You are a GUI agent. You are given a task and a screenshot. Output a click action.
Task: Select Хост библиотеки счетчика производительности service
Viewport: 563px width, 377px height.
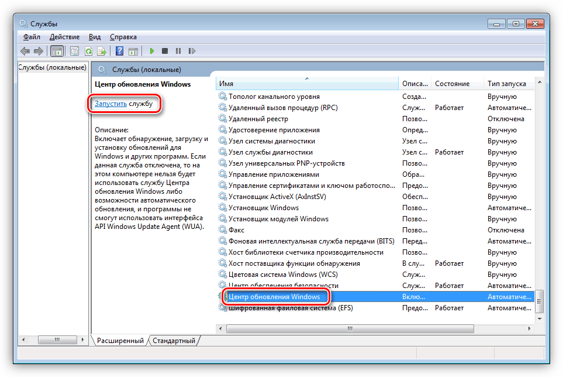tap(375, 252)
